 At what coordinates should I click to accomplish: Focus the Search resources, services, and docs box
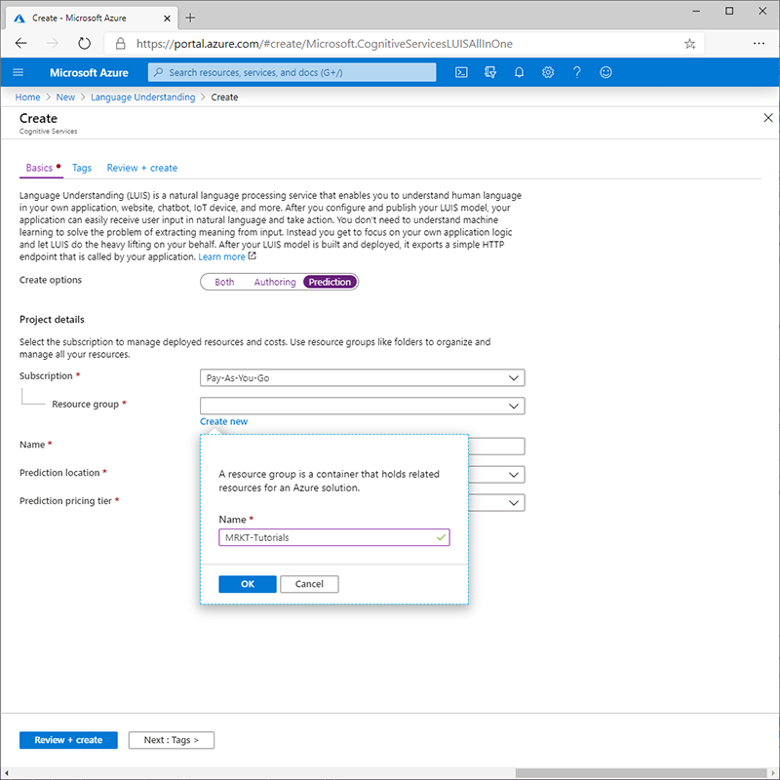coord(292,72)
